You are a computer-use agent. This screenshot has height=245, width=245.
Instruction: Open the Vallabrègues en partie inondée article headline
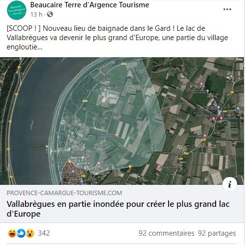coord(118,209)
